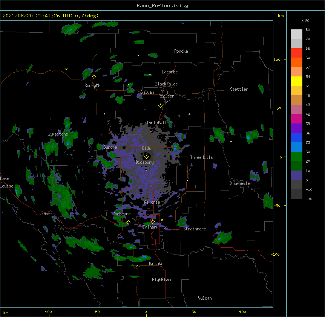The width and height of the screenshot is (325, 317).
Task: Click the Sundre town label
Action: [x=110, y=147]
